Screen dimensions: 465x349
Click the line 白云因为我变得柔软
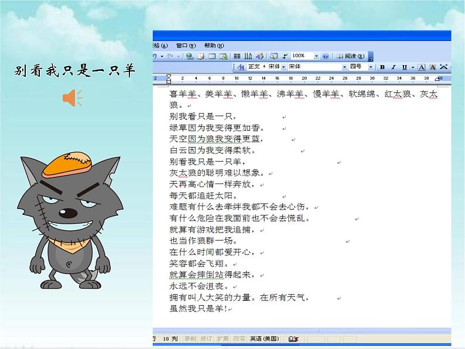pos(213,150)
